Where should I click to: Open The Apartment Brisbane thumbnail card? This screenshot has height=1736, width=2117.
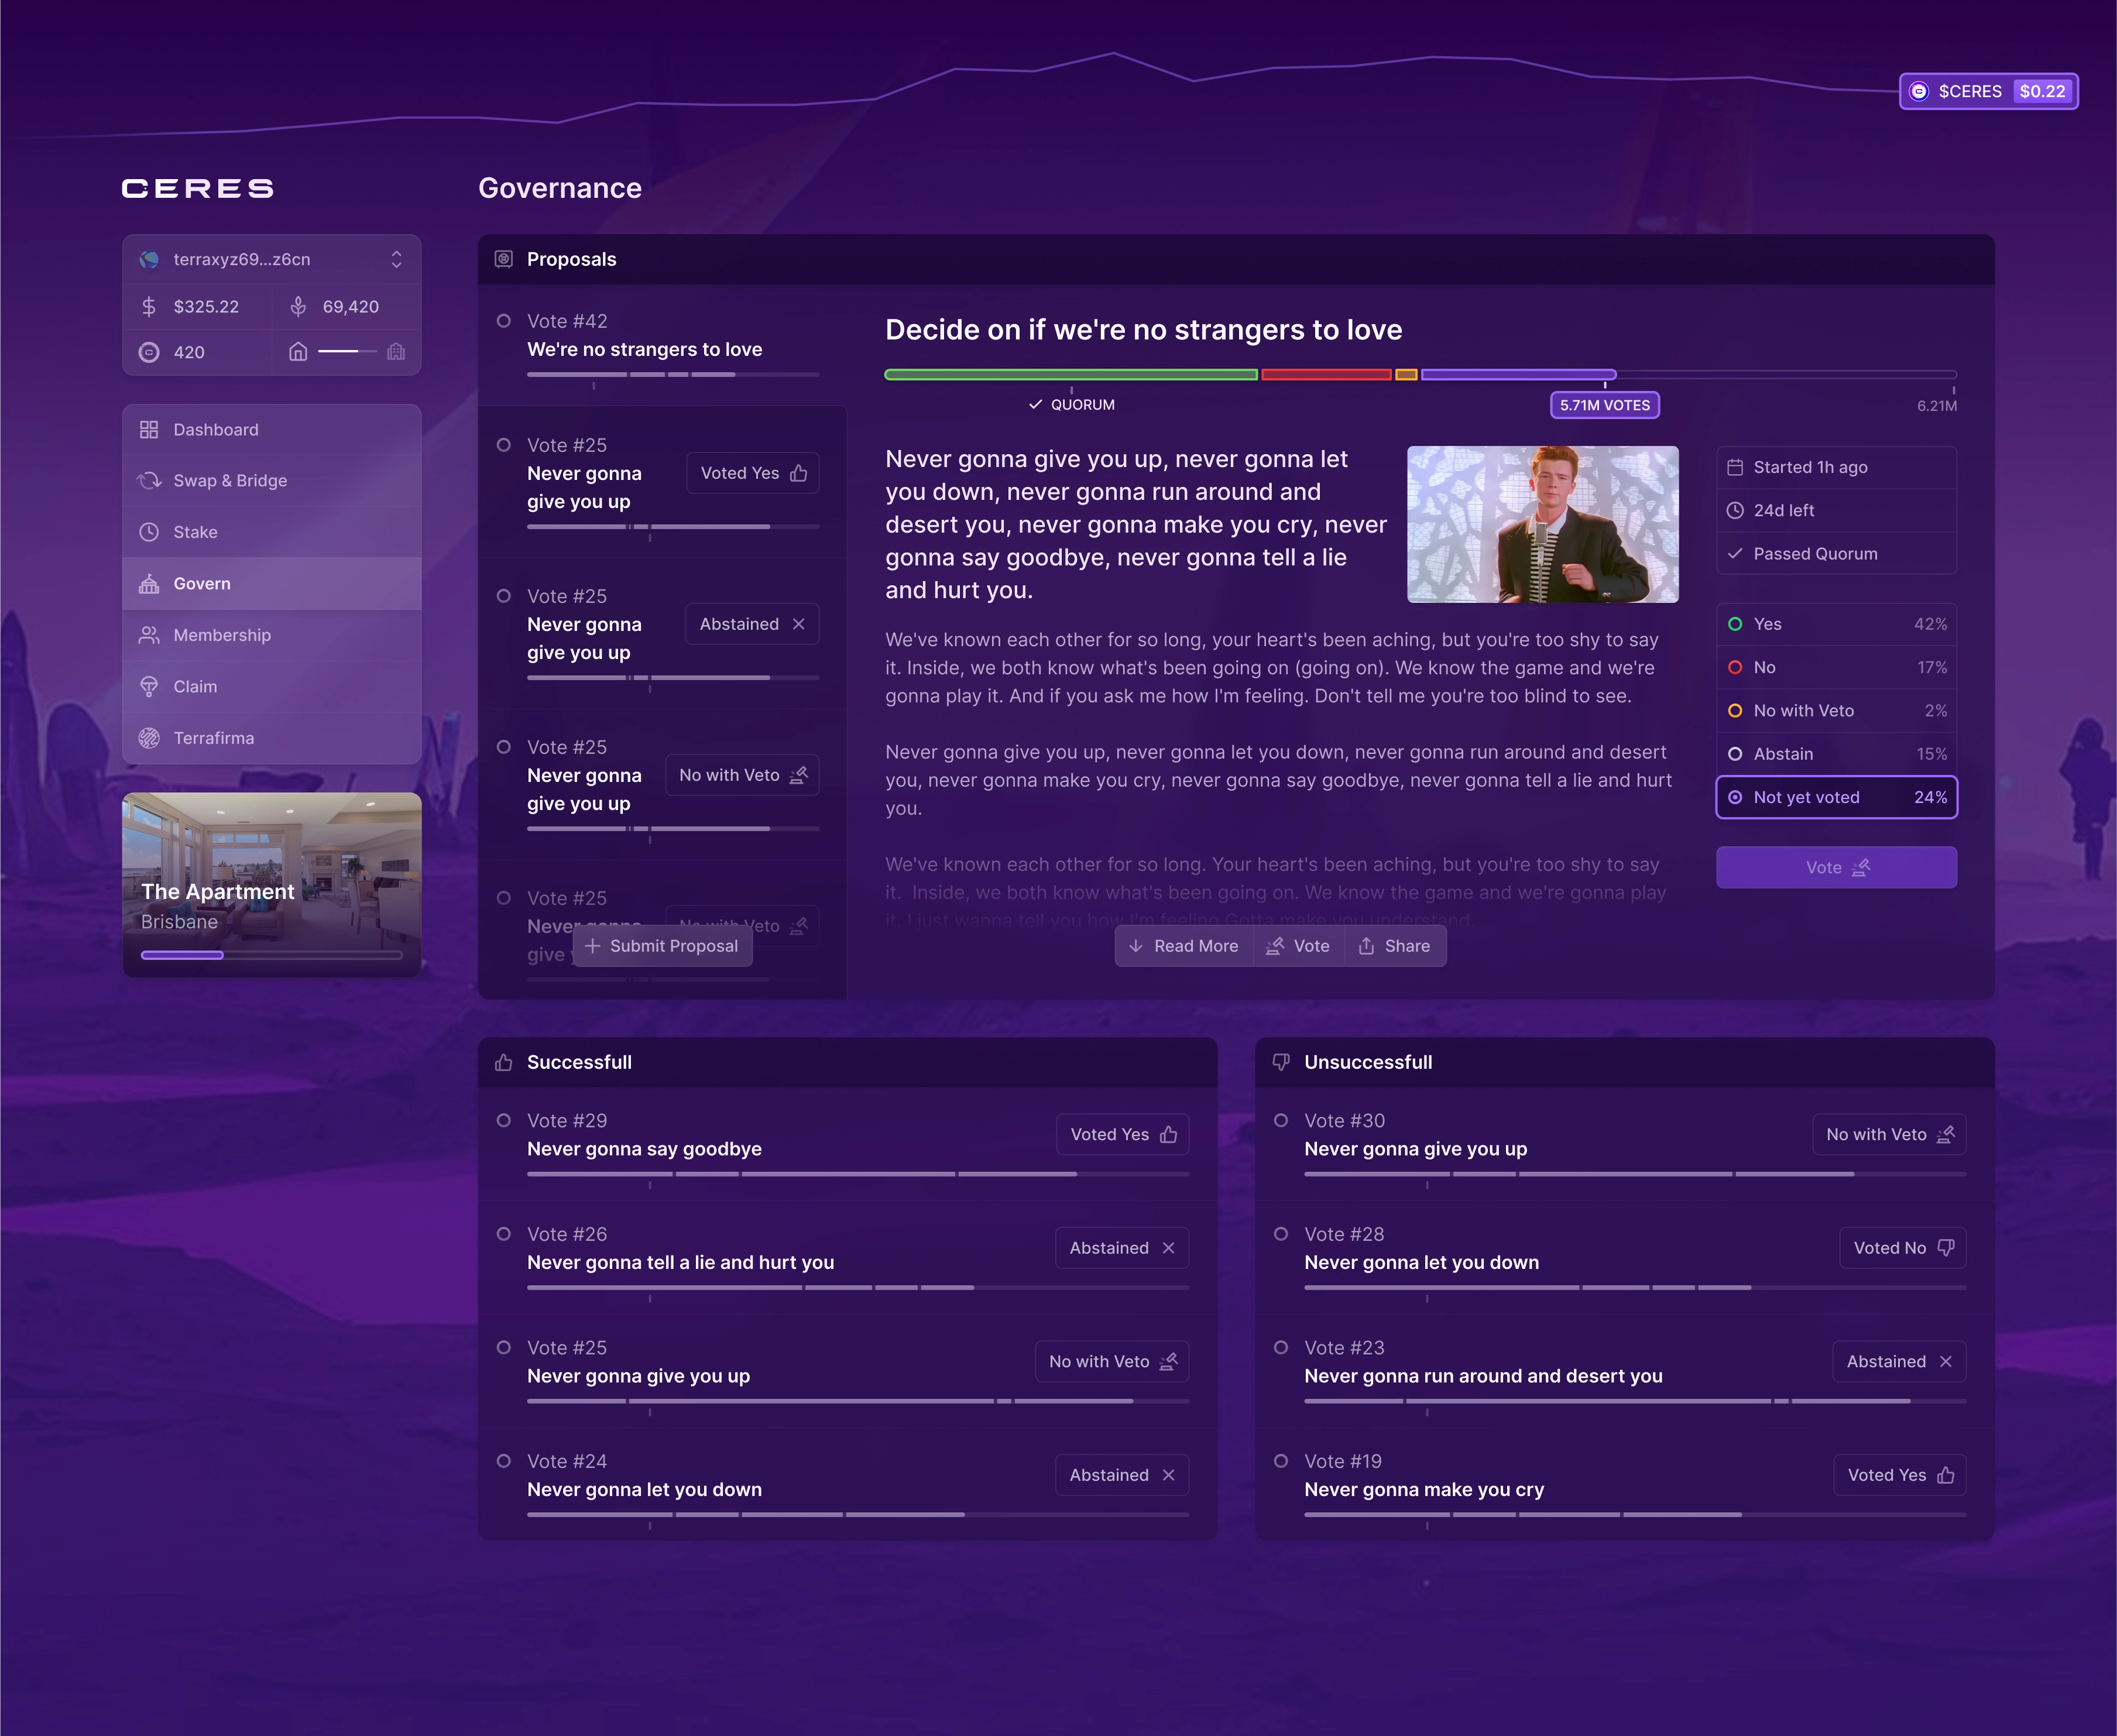pyautogui.click(x=272, y=884)
